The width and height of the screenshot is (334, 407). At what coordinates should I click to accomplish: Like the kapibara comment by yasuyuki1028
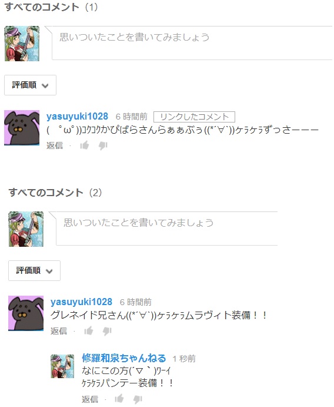[85, 145]
